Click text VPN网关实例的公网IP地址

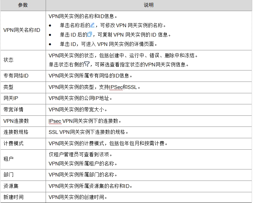pyautogui.click(x=80, y=98)
